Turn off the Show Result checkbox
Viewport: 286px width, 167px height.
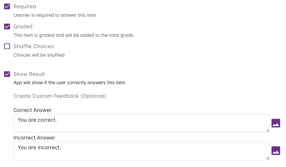click(x=7, y=74)
